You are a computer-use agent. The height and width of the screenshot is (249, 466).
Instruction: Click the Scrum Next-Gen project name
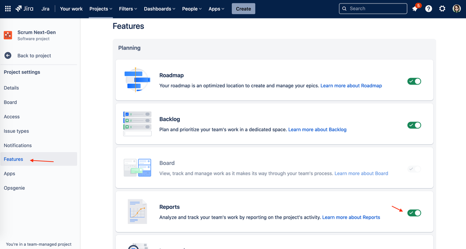tap(36, 32)
